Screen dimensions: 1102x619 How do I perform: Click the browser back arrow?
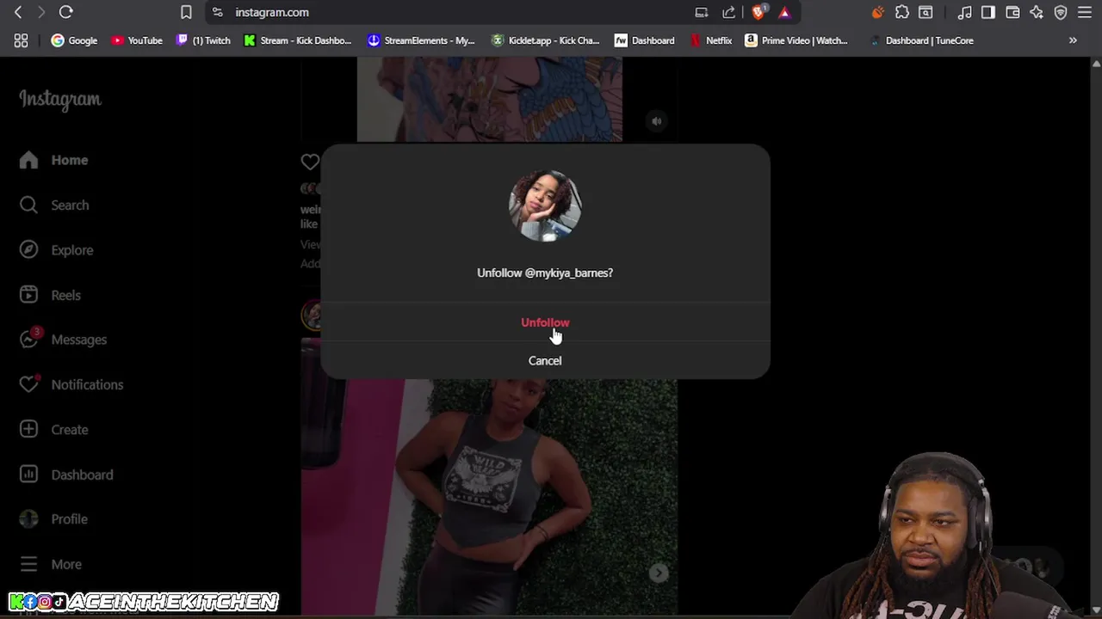(18, 12)
